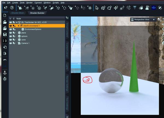Select the Joint Editor bone tool

(x=128, y=8)
